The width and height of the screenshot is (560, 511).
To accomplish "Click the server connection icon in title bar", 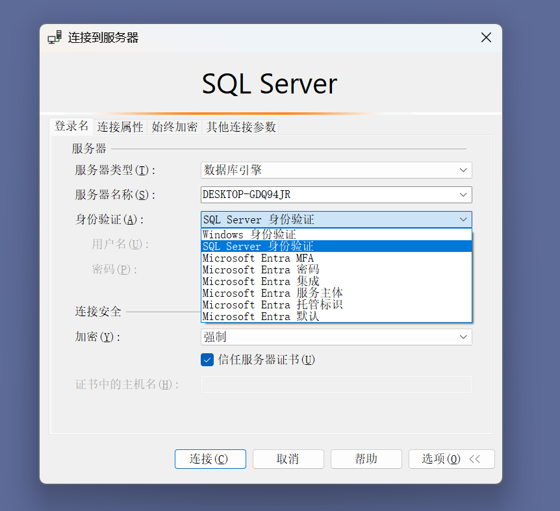I will (x=55, y=37).
